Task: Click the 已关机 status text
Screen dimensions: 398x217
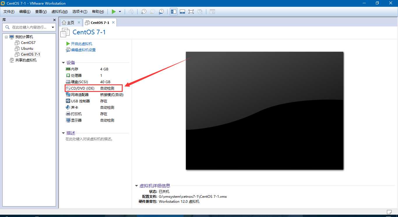Action: [164, 191]
